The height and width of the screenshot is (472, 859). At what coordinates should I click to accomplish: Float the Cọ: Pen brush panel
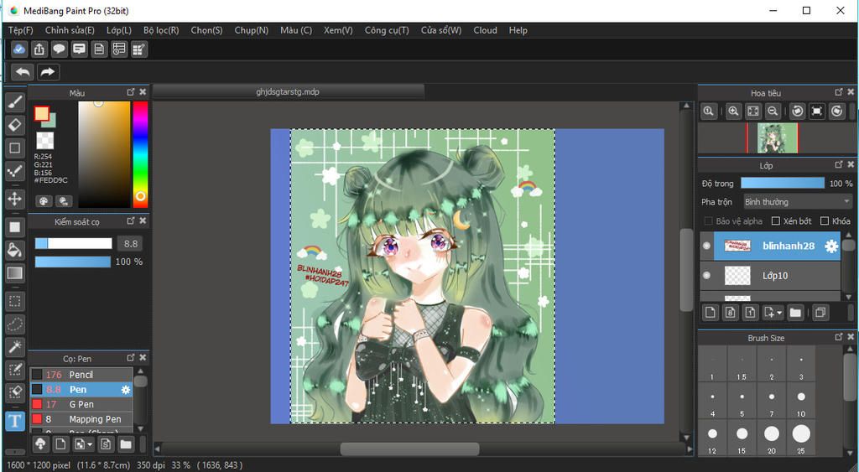tap(130, 357)
